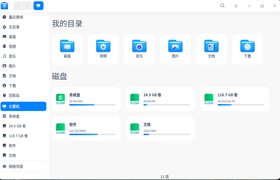This screenshot has width=280, height=180.
Task: Open the 网络邻居 sidebar entry
Action: click(16, 166)
